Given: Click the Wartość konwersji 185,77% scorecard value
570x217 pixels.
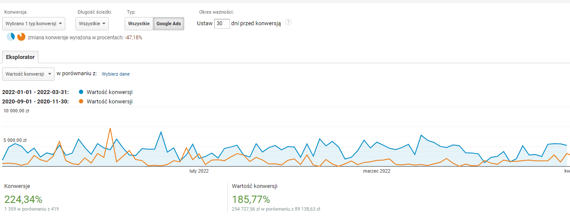Looking at the screenshot, I should [251, 199].
